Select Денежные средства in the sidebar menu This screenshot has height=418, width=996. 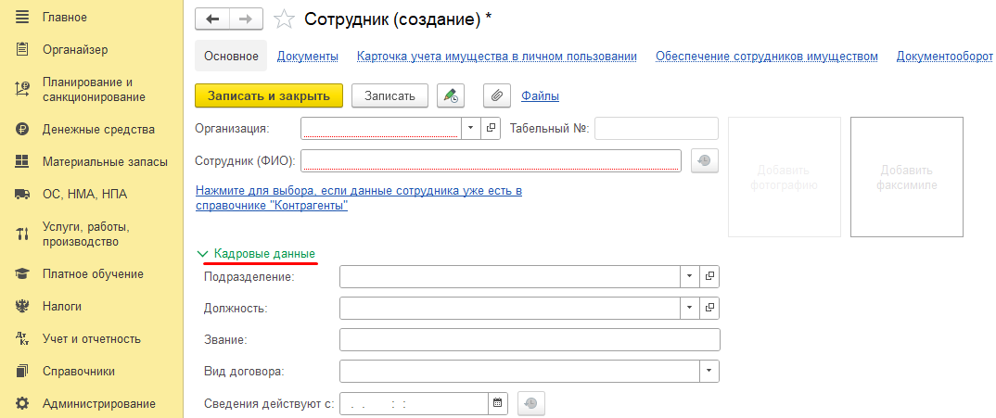[98, 130]
